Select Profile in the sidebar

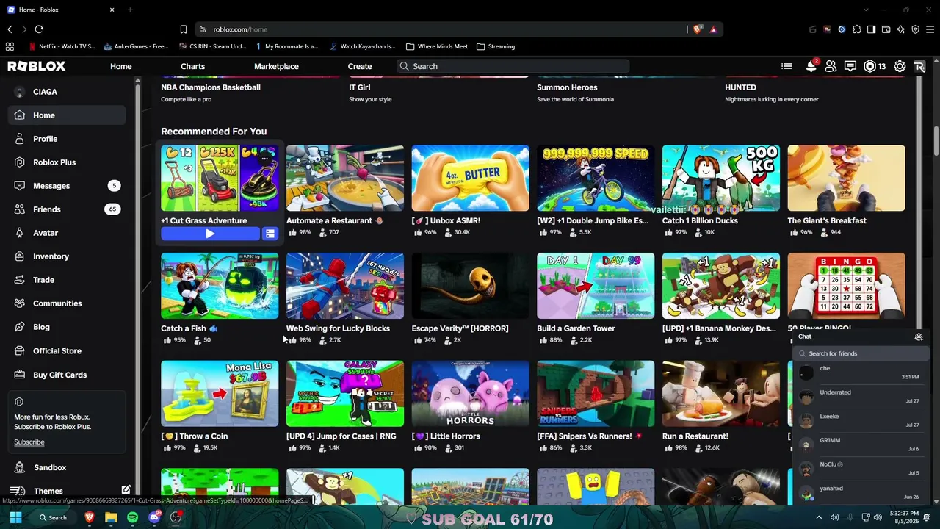[68, 139]
